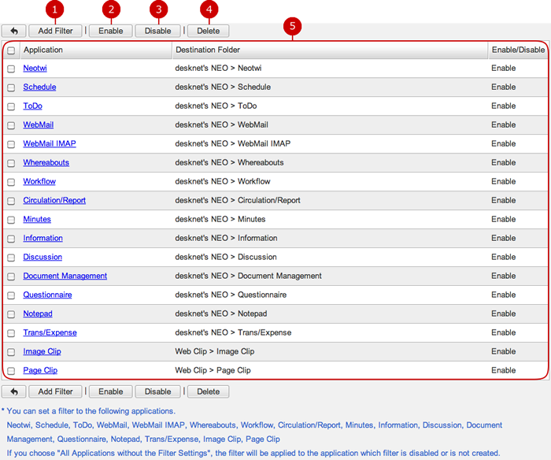Open the Circulation/Report filter link
Image resolution: width=551 pixels, height=460 pixels.
pyautogui.click(x=54, y=200)
